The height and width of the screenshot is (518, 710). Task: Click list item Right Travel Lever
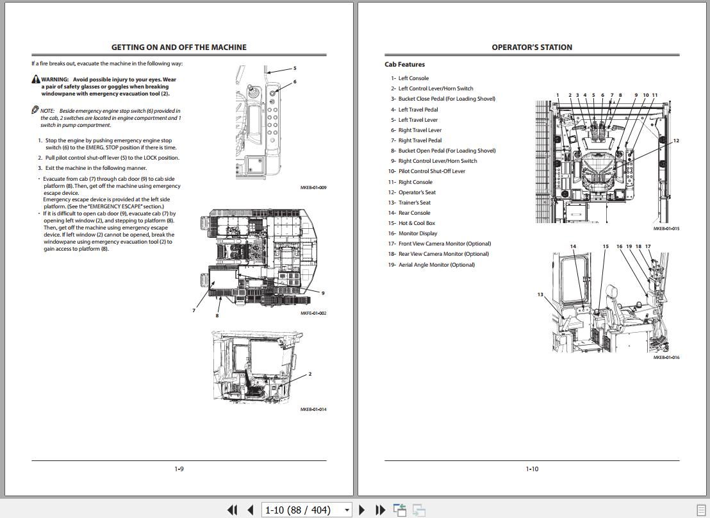(x=416, y=130)
